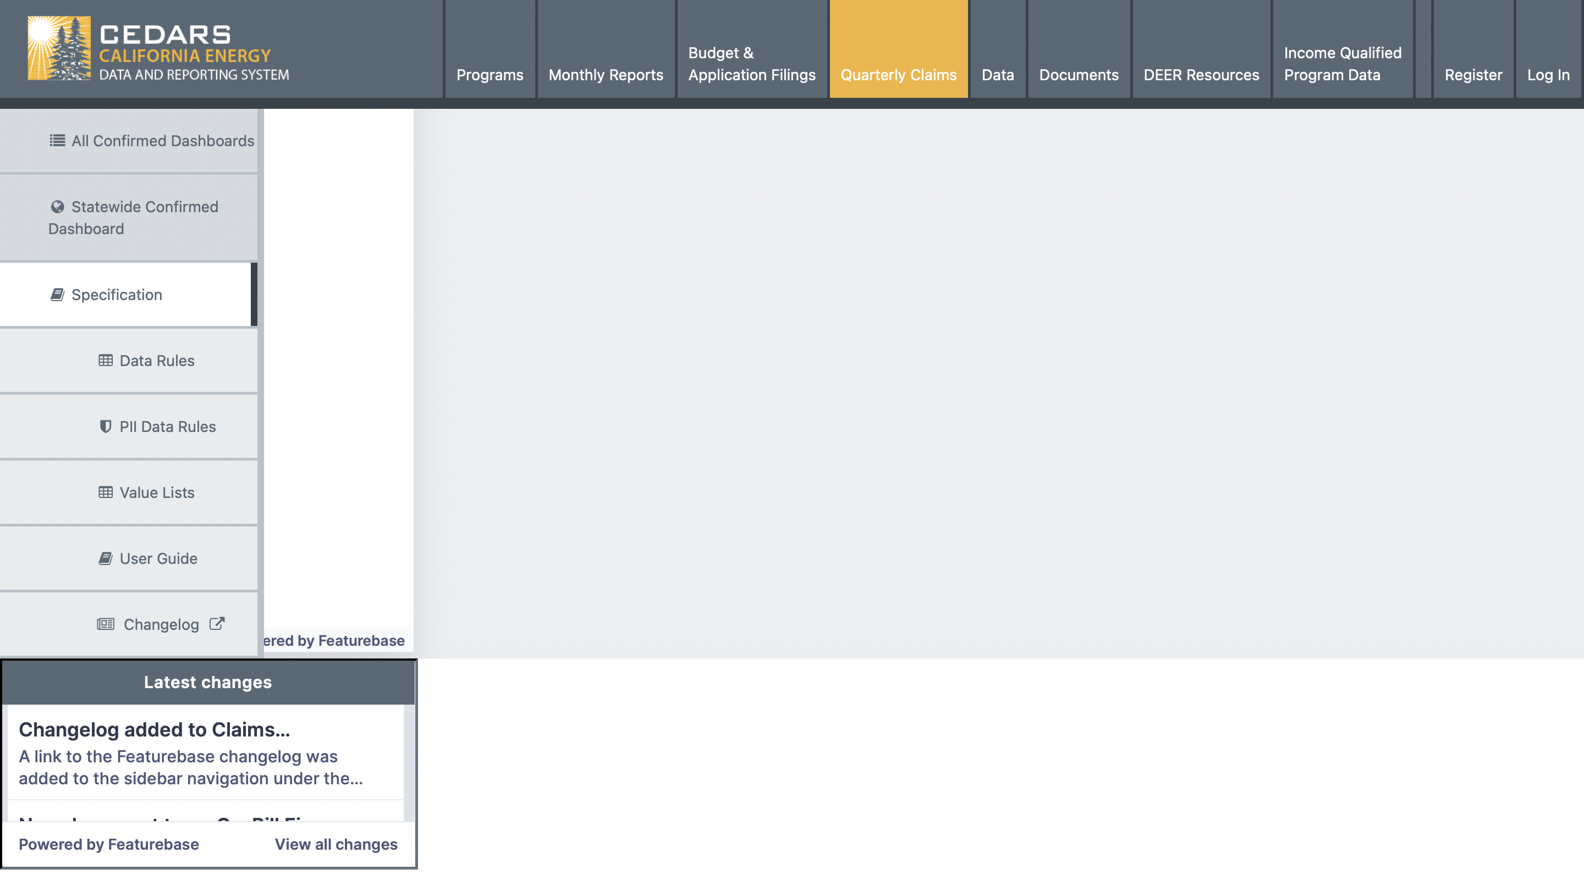The height and width of the screenshot is (875, 1584).
Task: Open the Programs menu item
Action: (490, 74)
